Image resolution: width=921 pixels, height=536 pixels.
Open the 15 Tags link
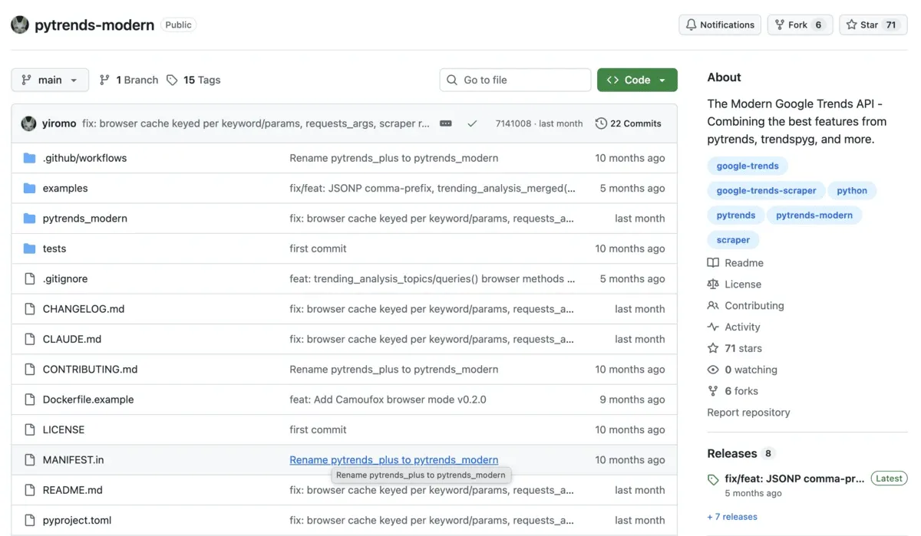193,80
